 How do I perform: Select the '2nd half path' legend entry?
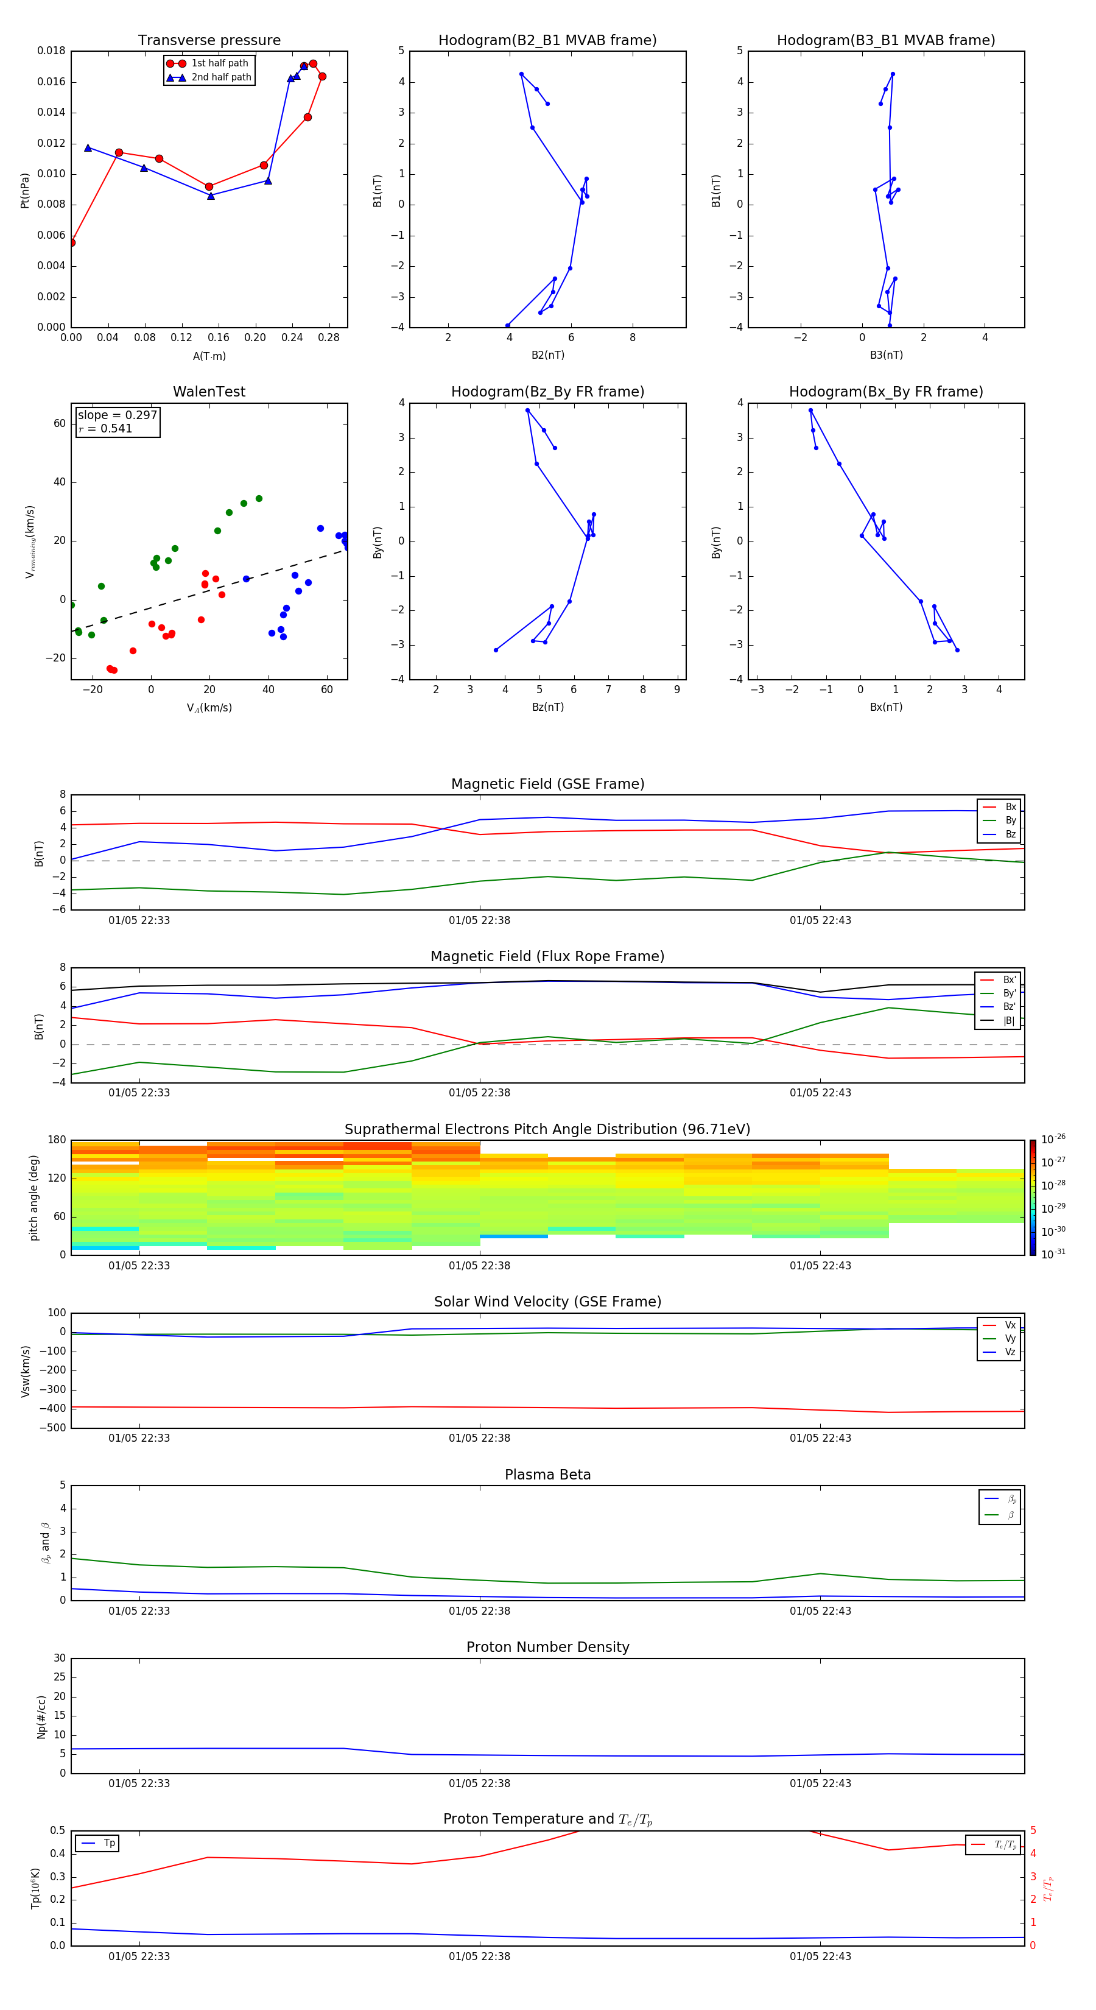pyautogui.click(x=208, y=77)
